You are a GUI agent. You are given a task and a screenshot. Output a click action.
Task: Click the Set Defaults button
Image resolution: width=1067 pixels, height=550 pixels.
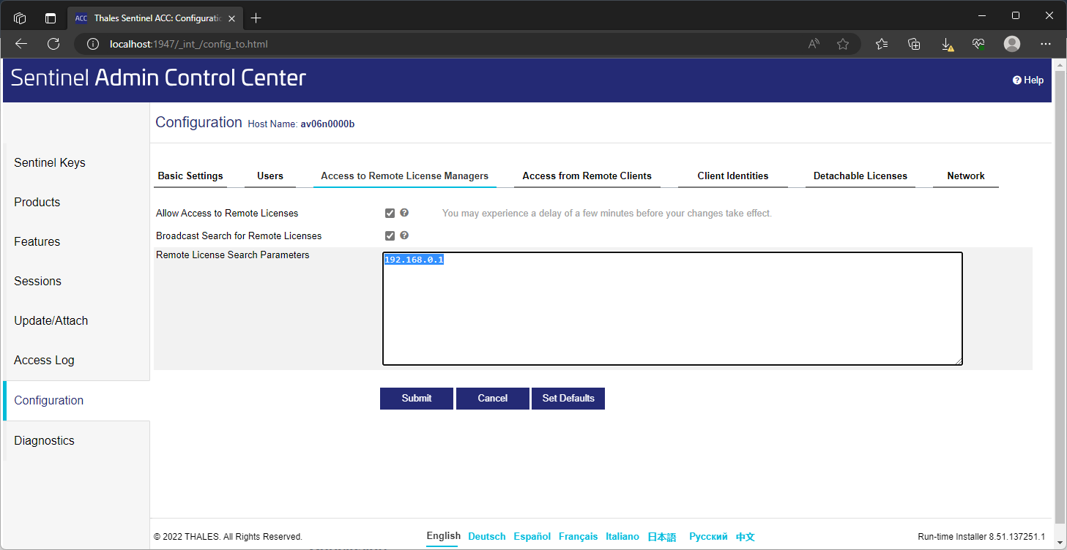point(568,399)
